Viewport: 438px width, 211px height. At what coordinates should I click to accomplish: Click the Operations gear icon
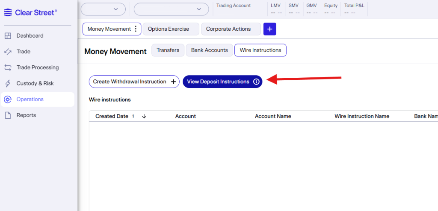(8, 100)
